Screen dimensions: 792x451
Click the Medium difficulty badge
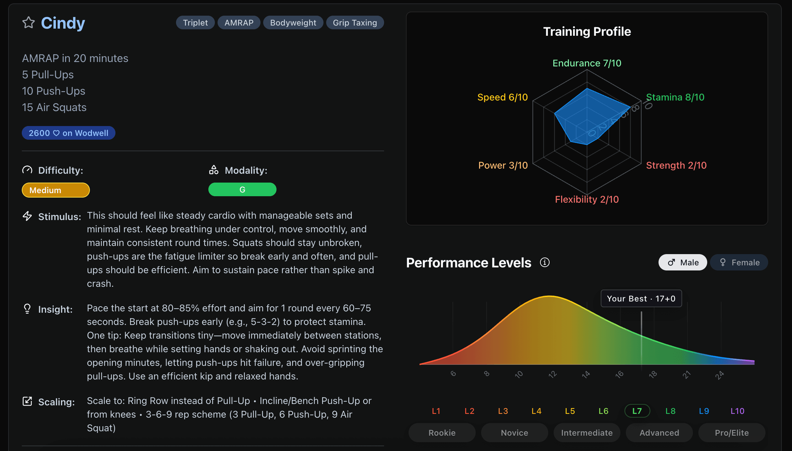56,190
